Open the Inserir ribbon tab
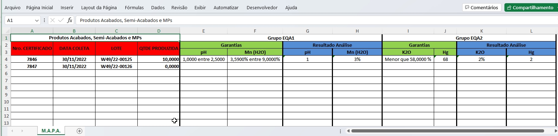 point(67,7)
